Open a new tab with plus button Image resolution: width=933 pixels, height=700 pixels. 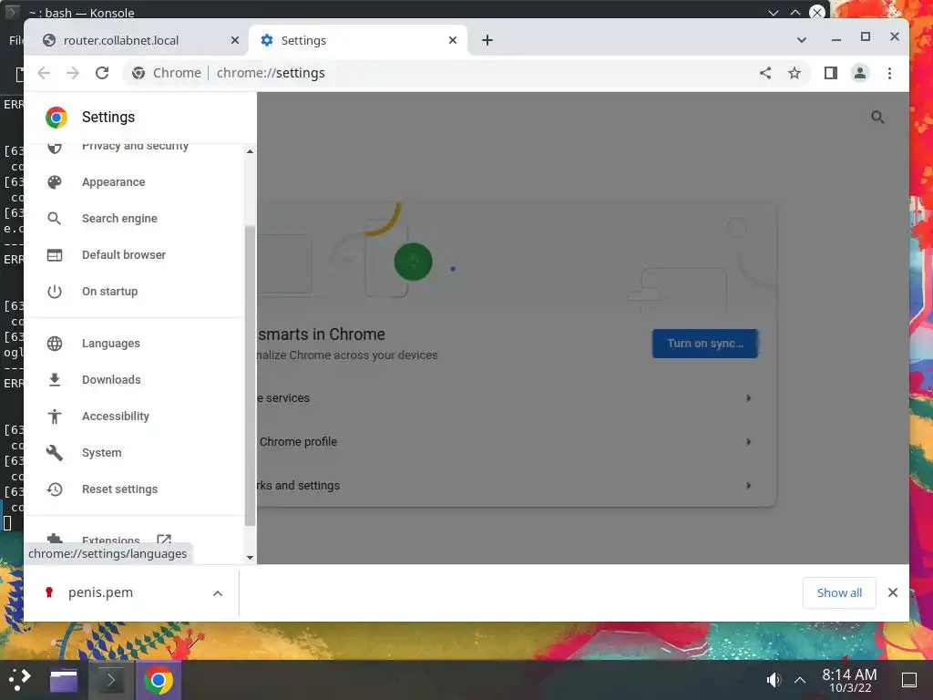coord(487,40)
